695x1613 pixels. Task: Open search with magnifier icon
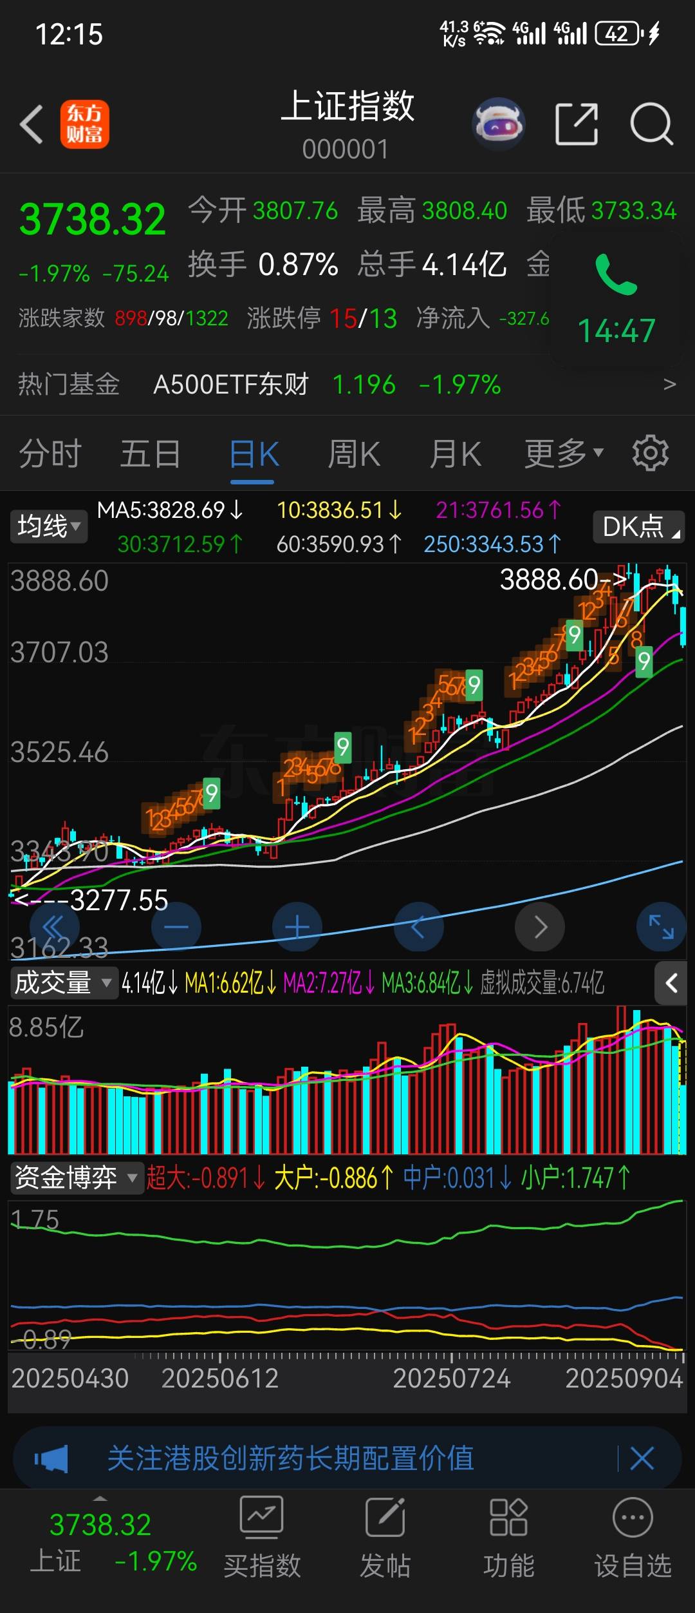pyautogui.click(x=651, y=124)
